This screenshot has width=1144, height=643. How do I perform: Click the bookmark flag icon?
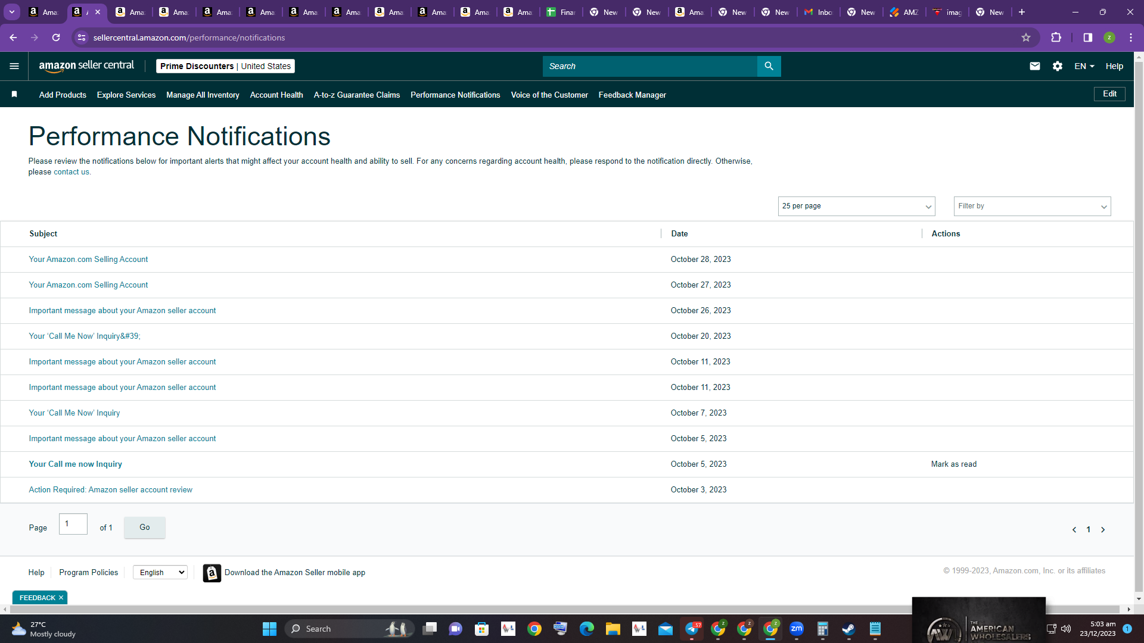pos(14,94)
